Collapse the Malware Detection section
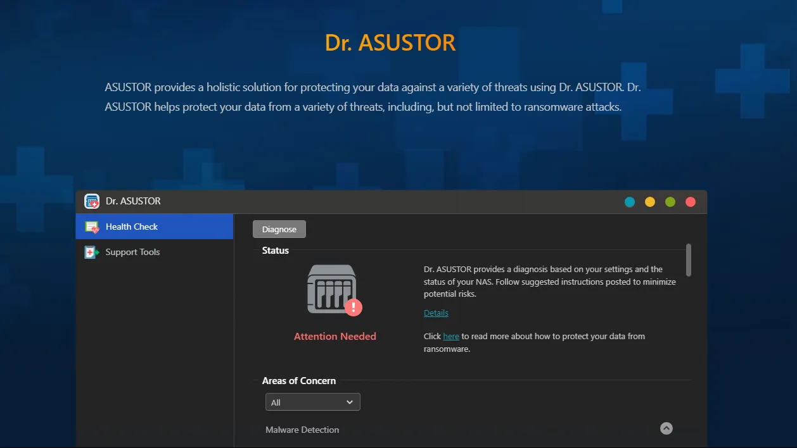This screenshot has width=797, height=448. pos(666,428)
